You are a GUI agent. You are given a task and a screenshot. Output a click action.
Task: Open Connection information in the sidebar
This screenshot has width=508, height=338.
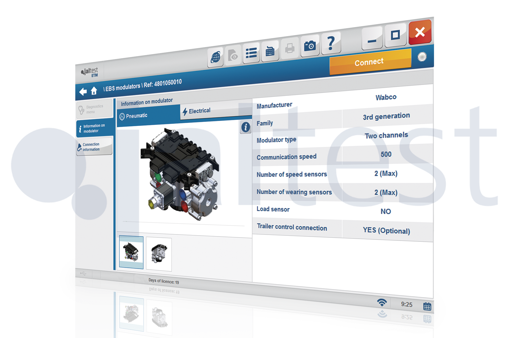[94, 147]
